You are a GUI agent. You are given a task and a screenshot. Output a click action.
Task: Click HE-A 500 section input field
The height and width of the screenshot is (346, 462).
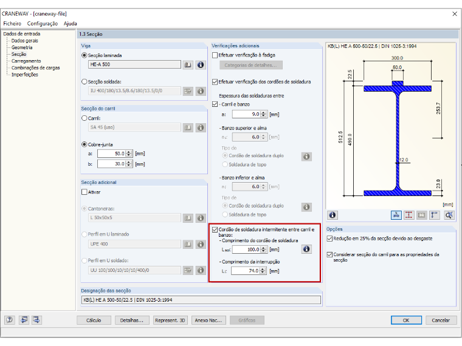tap(134, 64)
